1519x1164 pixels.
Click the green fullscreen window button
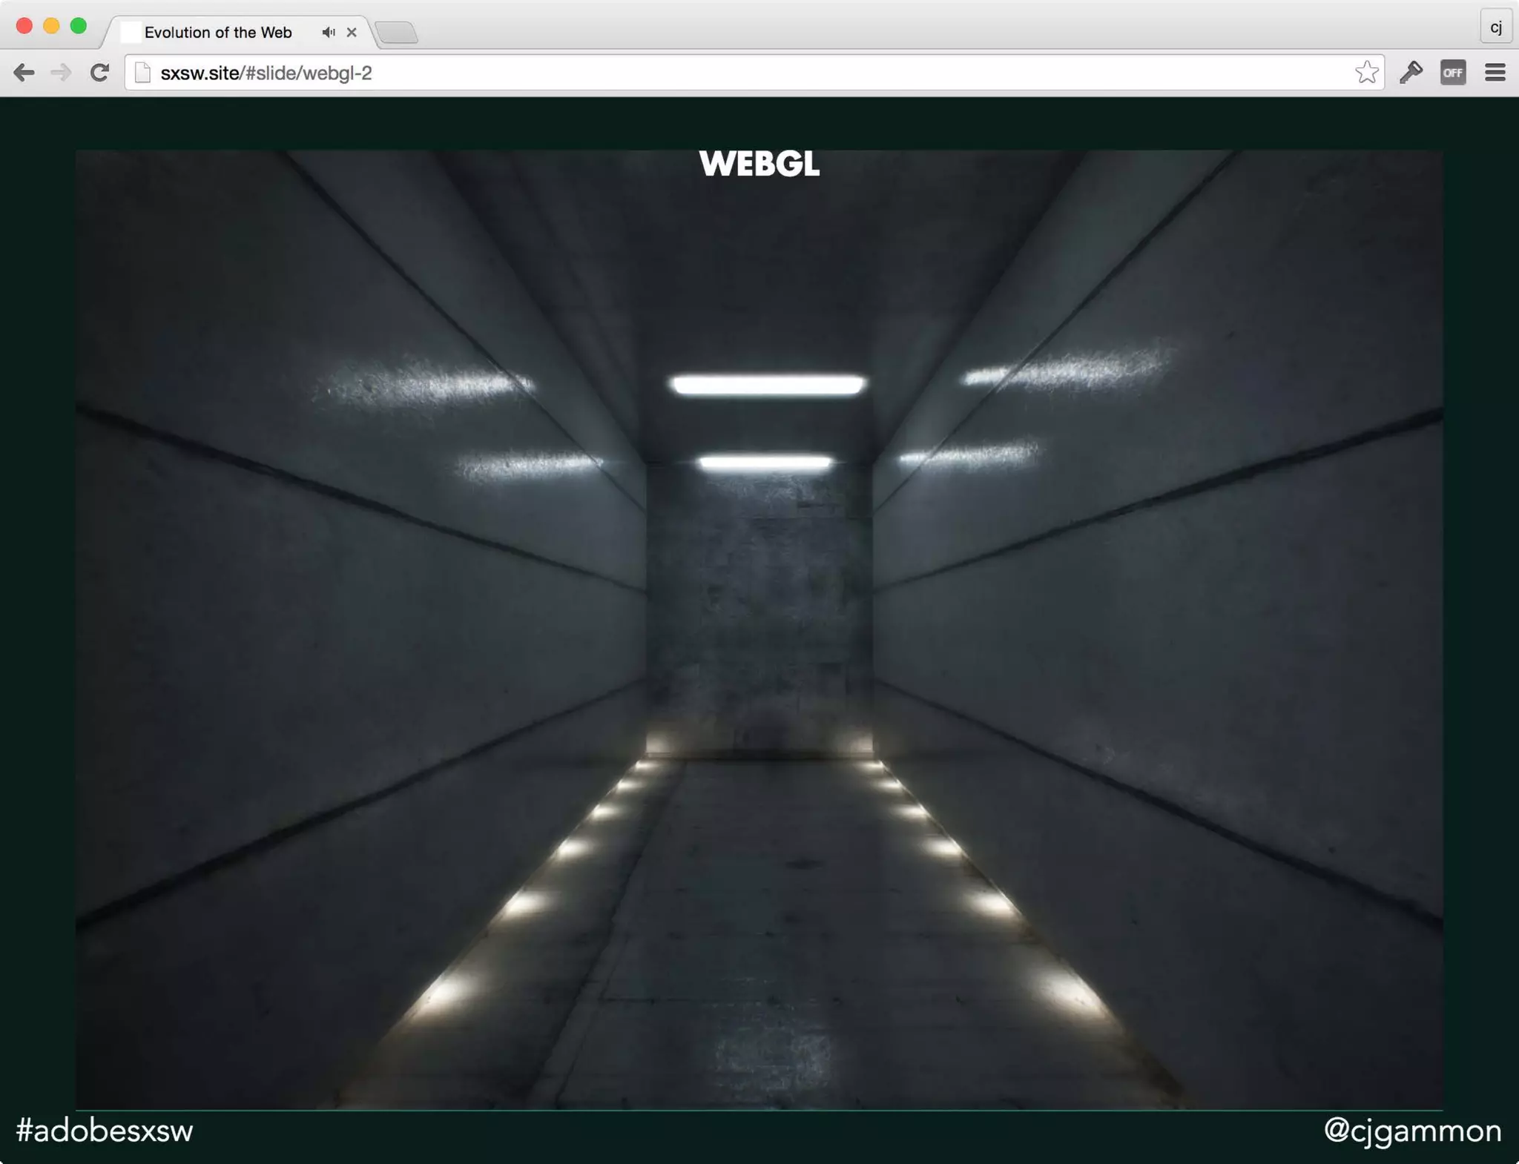coord(78,26)
